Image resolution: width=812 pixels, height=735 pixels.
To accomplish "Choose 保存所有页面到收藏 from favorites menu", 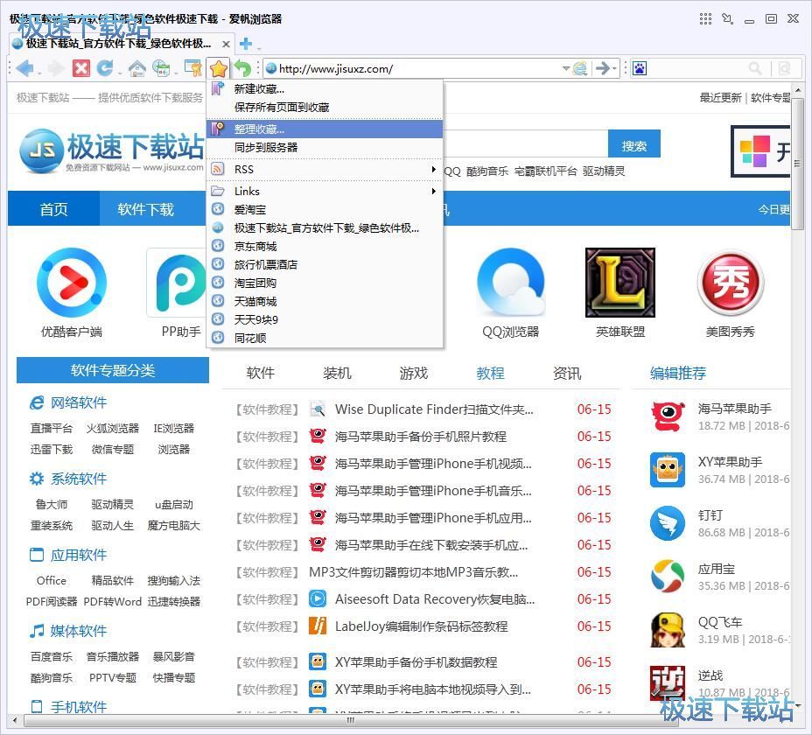I will [324, 108].
